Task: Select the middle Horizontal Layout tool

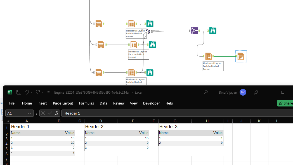Action: point(134,44)
